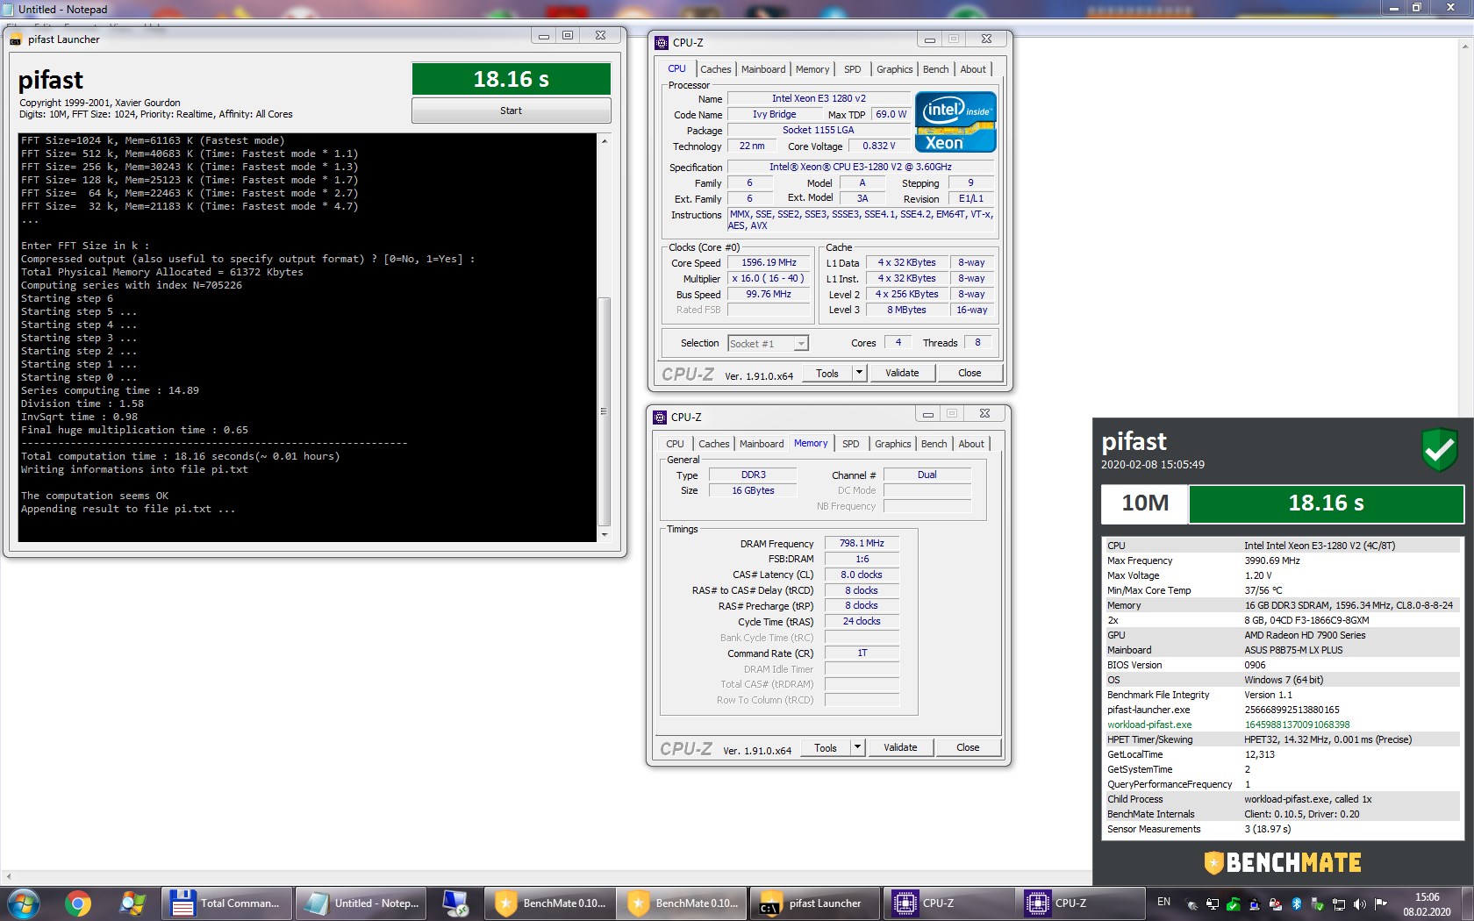The image size is (1474, 921).
Task: Switch to Total Commander on the taskbar
Action: [226, 903]
